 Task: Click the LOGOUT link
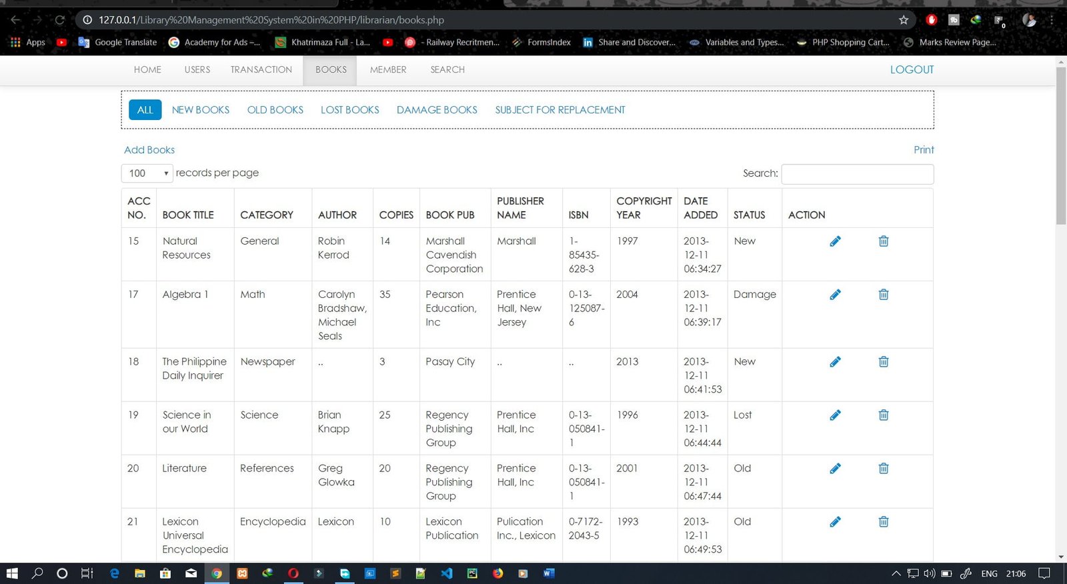pyautogui.click(x=912, y=70)
